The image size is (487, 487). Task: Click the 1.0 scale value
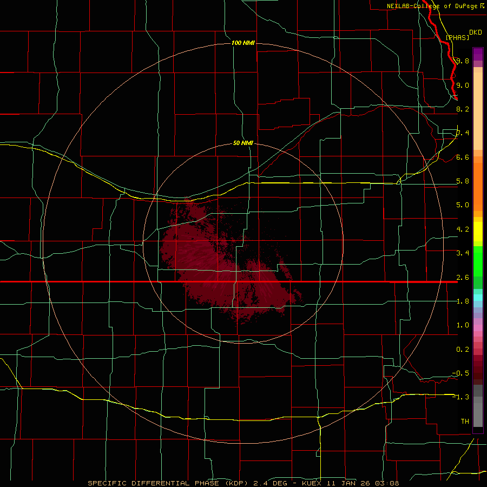[x=463, y=325]
